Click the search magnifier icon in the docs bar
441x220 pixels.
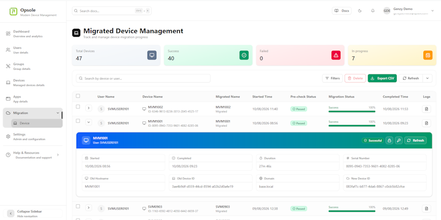click(76, 11)
